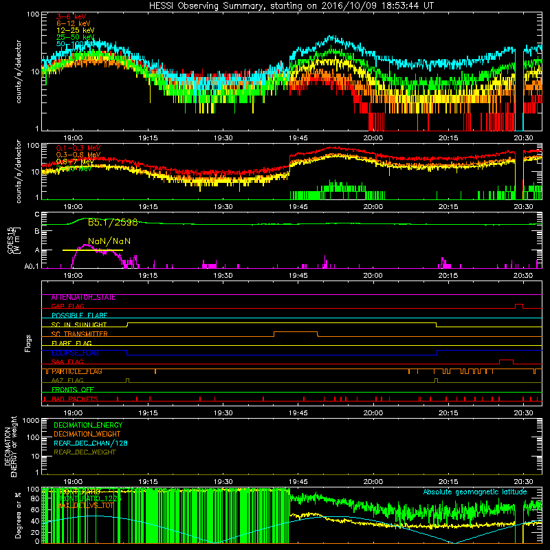Click the HESSI Observing Summary title text
550x550 pixels.
coord(291,6)
